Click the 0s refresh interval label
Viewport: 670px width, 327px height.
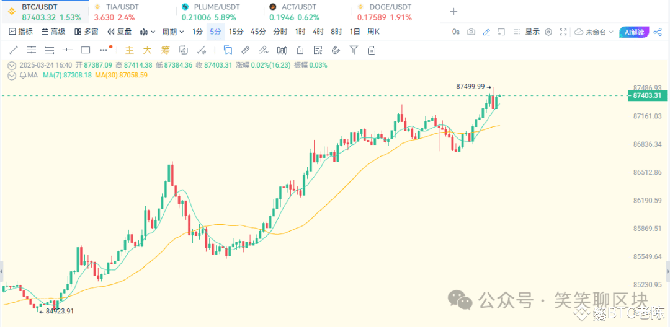[x=456, y=32]
